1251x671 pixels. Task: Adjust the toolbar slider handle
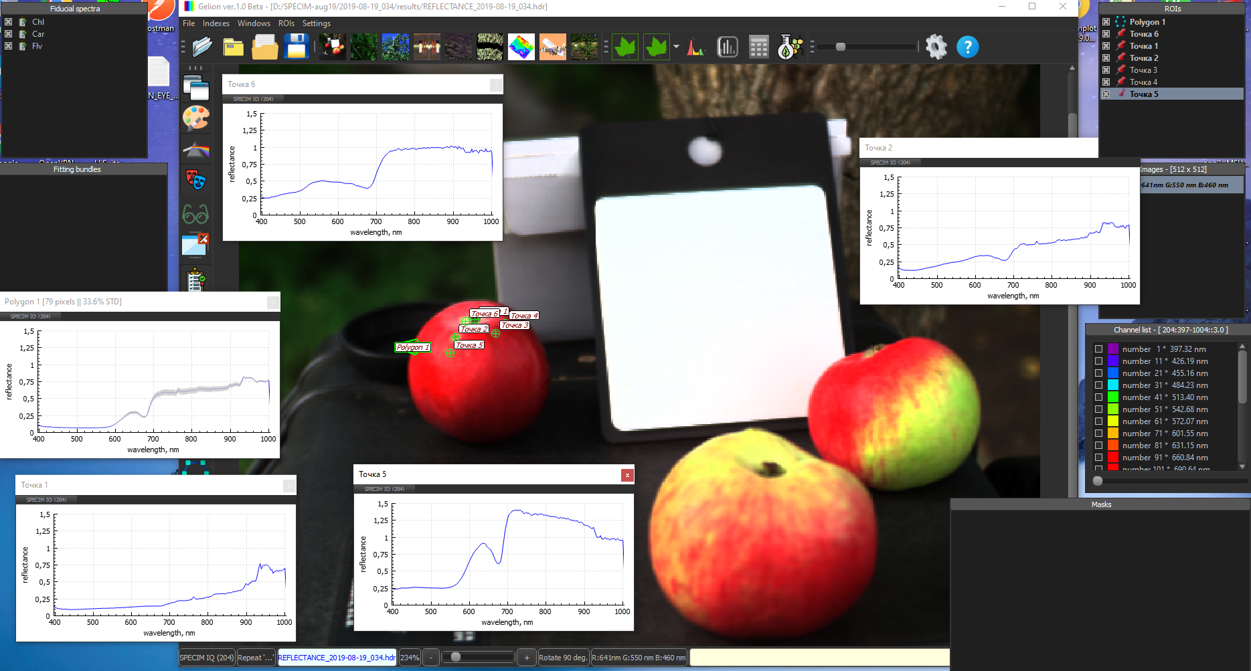coord(841,47)
